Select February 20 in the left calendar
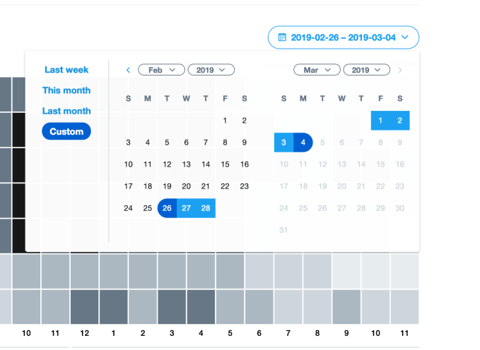The image size is (480, 350). pyautogui.click(x=186, y=186)
